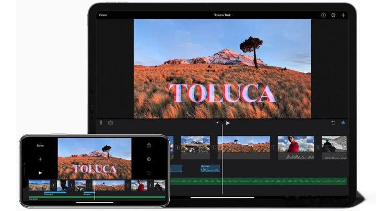Select the lone tree clip on the iPad timeline
This screenshot has width=376, height=211.
coord(244,147)
